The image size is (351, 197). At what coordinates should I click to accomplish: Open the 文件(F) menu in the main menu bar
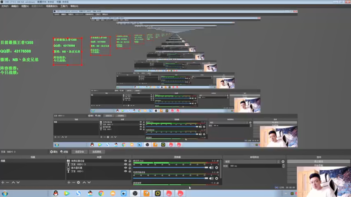(x=5, y=6)
